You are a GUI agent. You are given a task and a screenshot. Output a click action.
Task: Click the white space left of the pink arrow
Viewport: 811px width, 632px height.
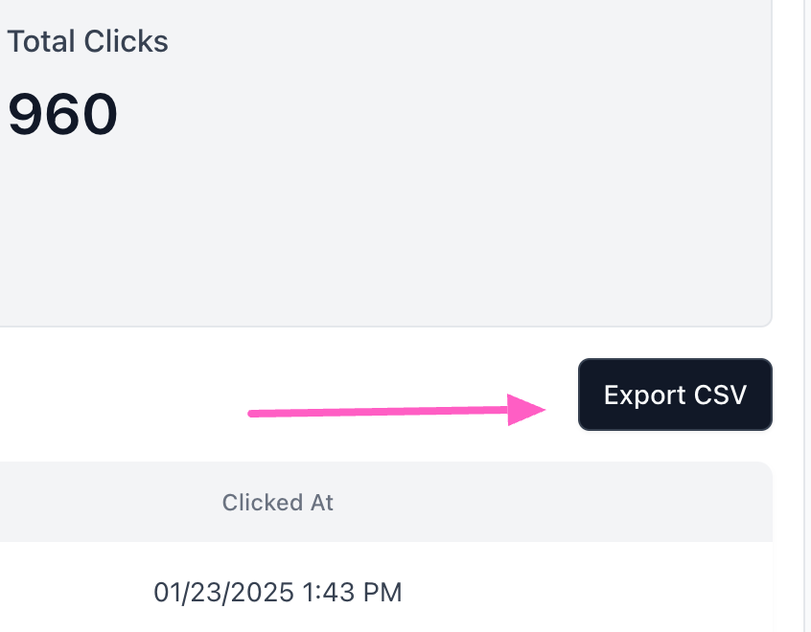(115, 412)
